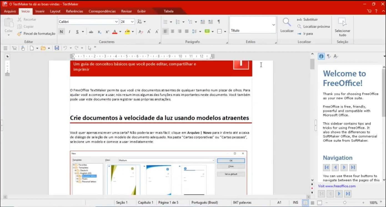Click the shopping cart icon in quick toolbar
This screenshot has height=207, width=386.
pyautogui.click(x=14, y=48)
